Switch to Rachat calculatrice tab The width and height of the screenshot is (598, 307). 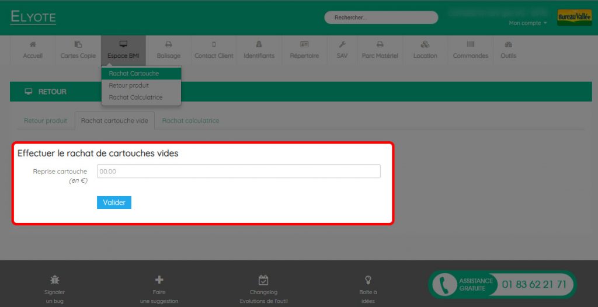tap(191, 120)
